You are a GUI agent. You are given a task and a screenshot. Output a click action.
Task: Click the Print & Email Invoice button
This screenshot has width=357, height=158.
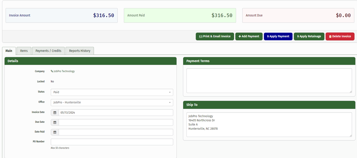(x=215, y=37)
